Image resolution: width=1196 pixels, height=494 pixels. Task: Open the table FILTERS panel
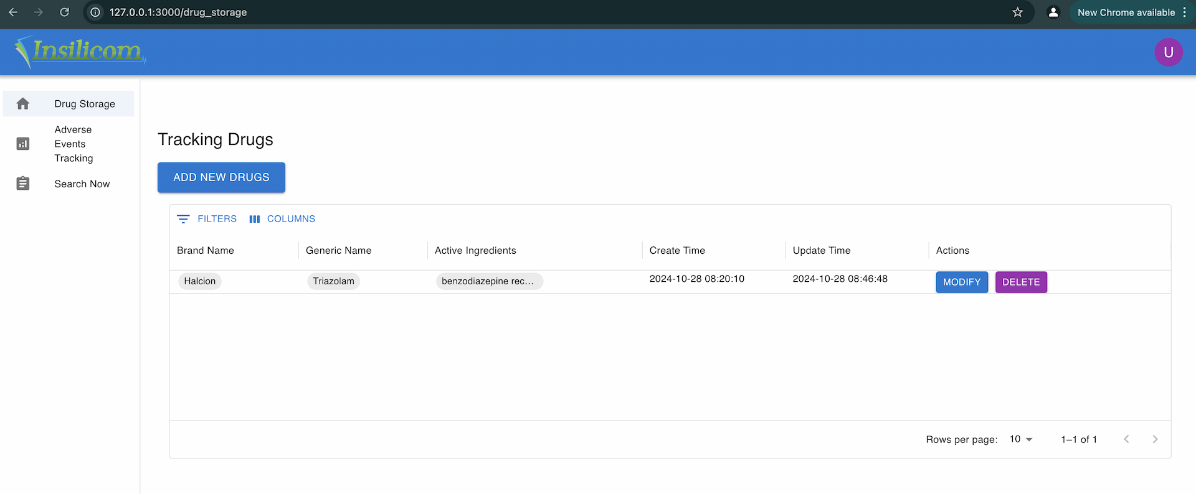pos(207,219)
